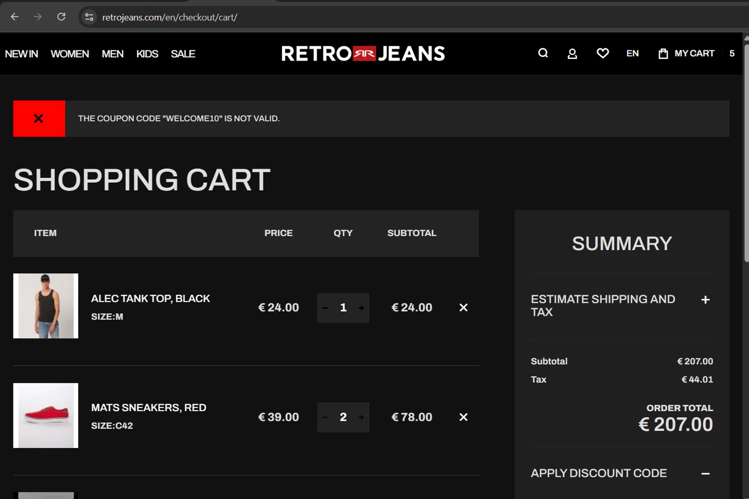Viewport: 749px width, 499px height.
Task: Click the WELCOME10 not valid message text
Action: pos(179,119)
